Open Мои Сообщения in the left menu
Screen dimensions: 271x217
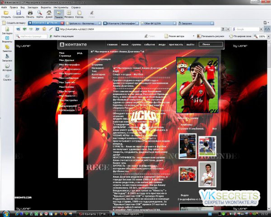click(x=69, y=78)
